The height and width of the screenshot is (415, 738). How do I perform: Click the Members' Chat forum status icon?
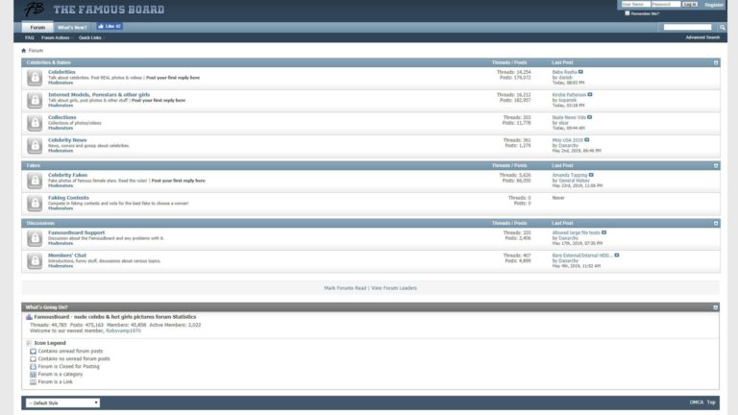(35, 259)
